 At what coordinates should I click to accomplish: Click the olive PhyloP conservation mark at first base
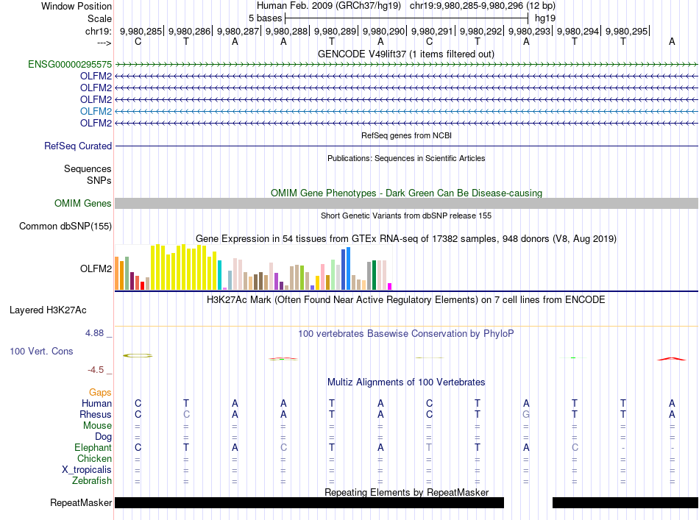coord(138,355)
